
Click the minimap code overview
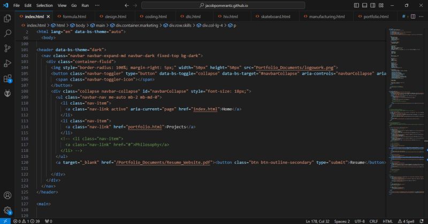click(x=406, y=111)
